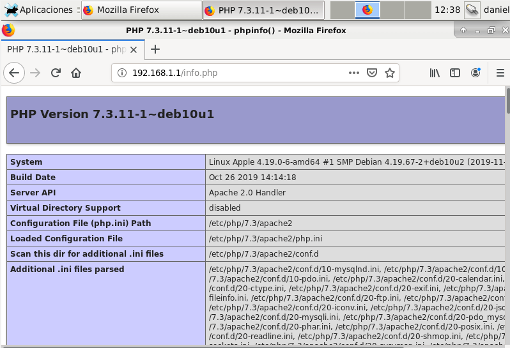Reload the current page
The image size is (510, 348).
coord(56,73)
